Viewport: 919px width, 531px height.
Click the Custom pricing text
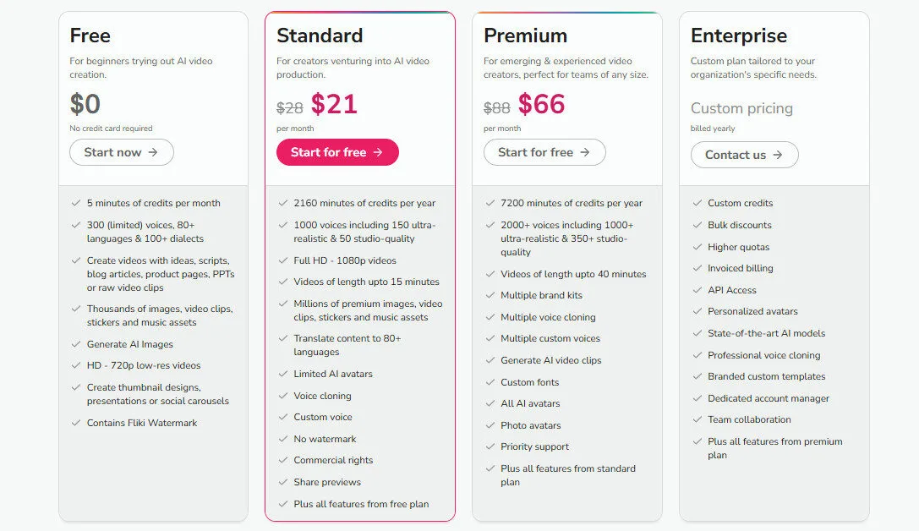pyautogui.click(x=741, y=108)
